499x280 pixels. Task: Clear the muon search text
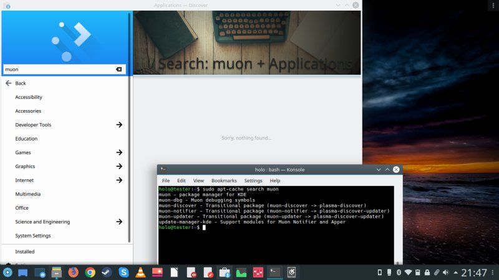click(x=119, y=70)
